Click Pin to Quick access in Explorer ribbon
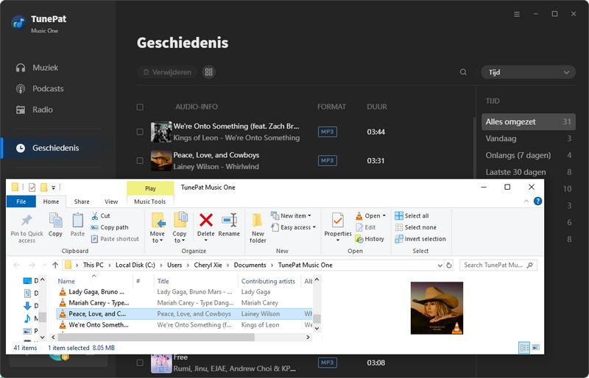 27,229
